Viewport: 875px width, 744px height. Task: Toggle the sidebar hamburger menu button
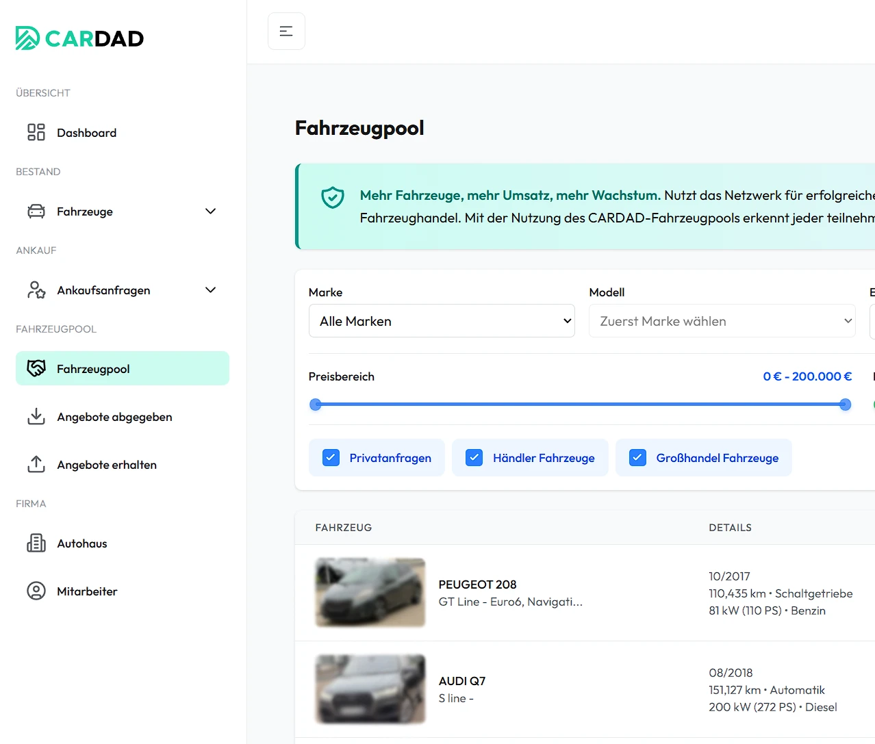(286, 31)
